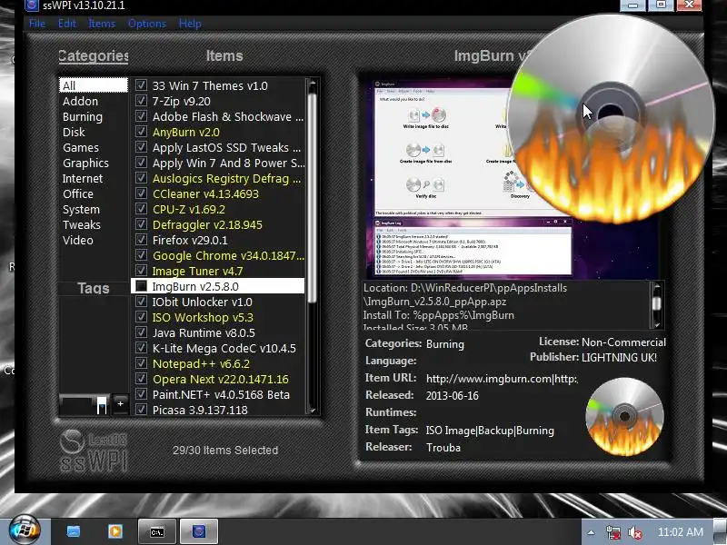Viewport: 727px width, 545px height.
Task: Click the large ImgBurn flaming disc
Action: (x=611, y=118)
